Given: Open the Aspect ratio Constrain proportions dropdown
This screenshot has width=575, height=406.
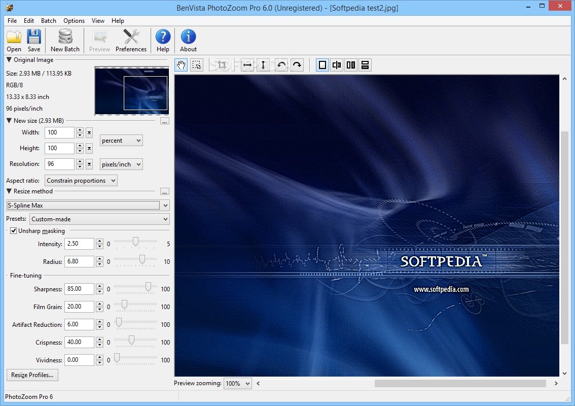Looking at the screenshot, I should 81,181.
